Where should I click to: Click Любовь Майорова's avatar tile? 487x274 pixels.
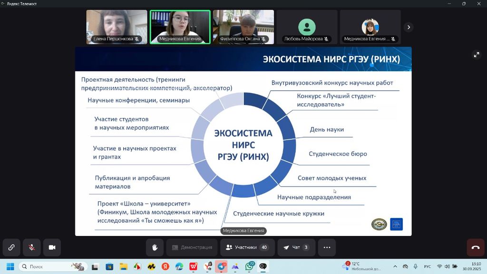click(x=307, y=27)
